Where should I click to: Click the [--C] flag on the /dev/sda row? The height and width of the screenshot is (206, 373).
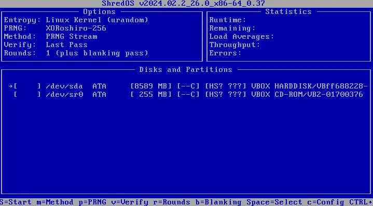tap(188, 86)
